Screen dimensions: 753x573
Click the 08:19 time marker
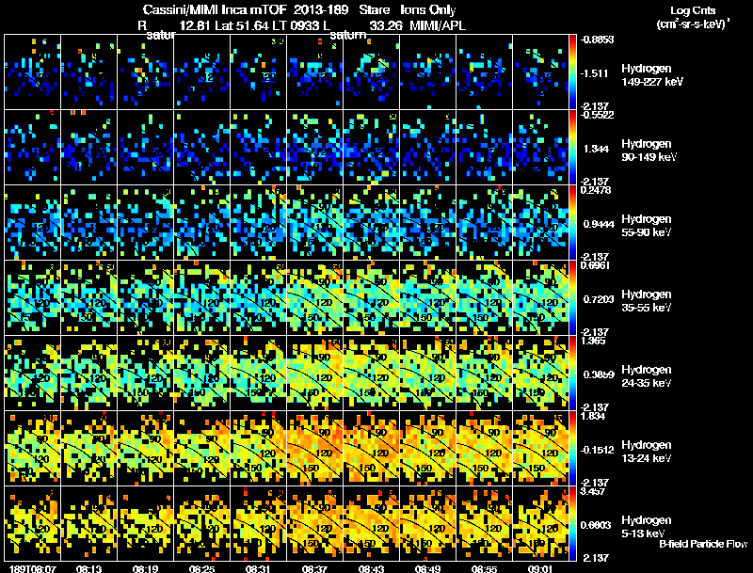click(x=145, y=569)
